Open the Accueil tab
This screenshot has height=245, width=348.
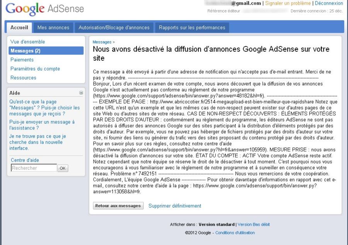click(19, 27)
